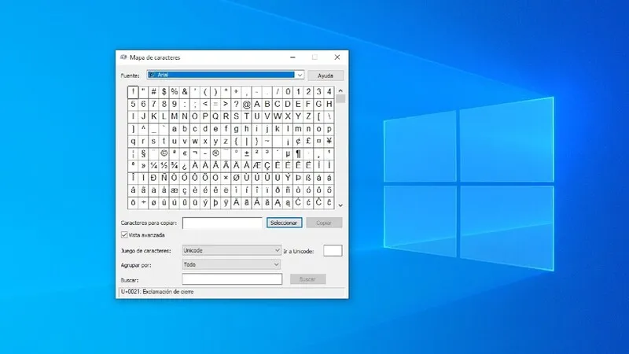Uncheck the Vista avanzada checkbox

(x=124, y=234)
